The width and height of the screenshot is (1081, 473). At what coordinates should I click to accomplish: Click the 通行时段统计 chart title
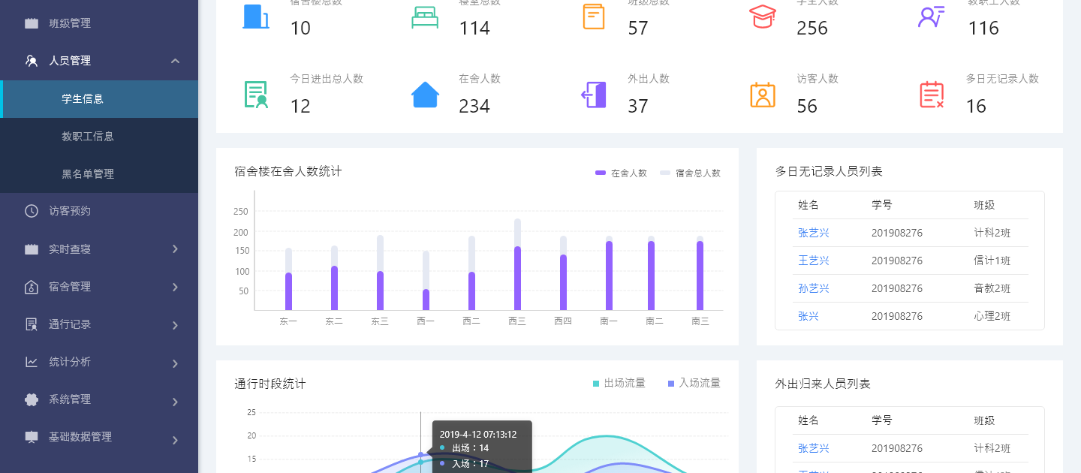pyautogui.click(x=270, y=384)
